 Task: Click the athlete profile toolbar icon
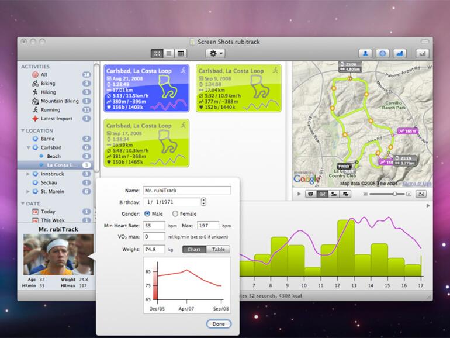tap(366, 53)
